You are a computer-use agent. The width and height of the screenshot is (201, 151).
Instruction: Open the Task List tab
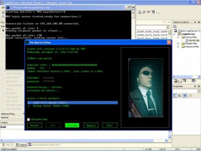[8, 145]
